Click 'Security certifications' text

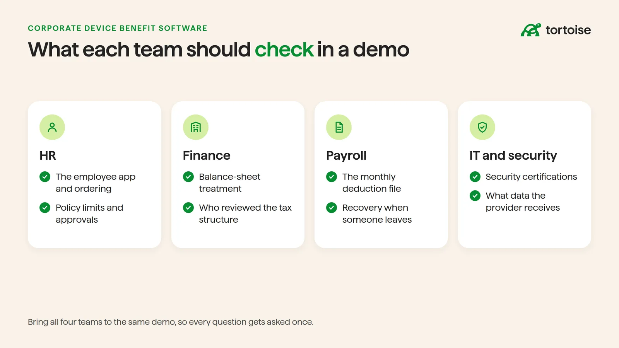tap(531, 177)
